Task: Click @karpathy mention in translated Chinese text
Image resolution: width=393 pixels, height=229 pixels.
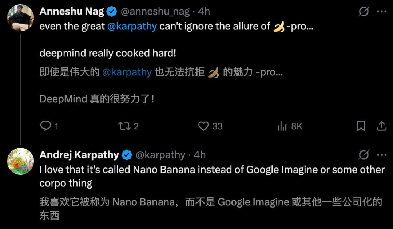Action: click(127, 72)
